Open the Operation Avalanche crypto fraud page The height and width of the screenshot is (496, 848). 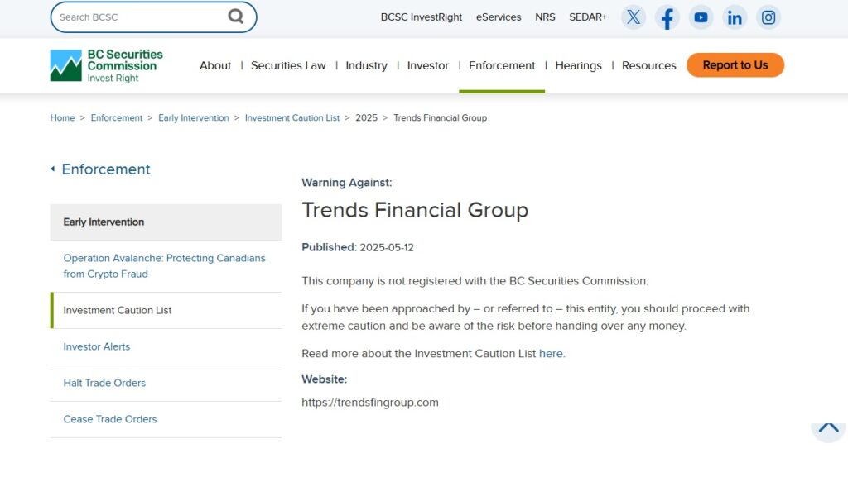tap(164, 266)
